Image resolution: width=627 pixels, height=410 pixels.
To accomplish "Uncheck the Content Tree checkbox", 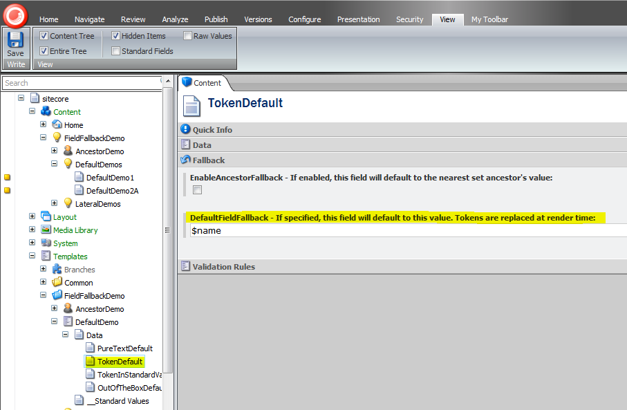I will pyautogui.click(x=44, y=35).
